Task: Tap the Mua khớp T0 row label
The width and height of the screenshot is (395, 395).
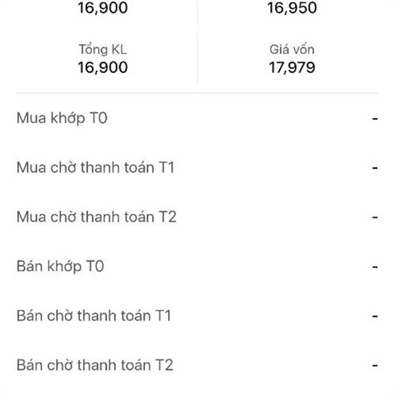Action: 61,118
